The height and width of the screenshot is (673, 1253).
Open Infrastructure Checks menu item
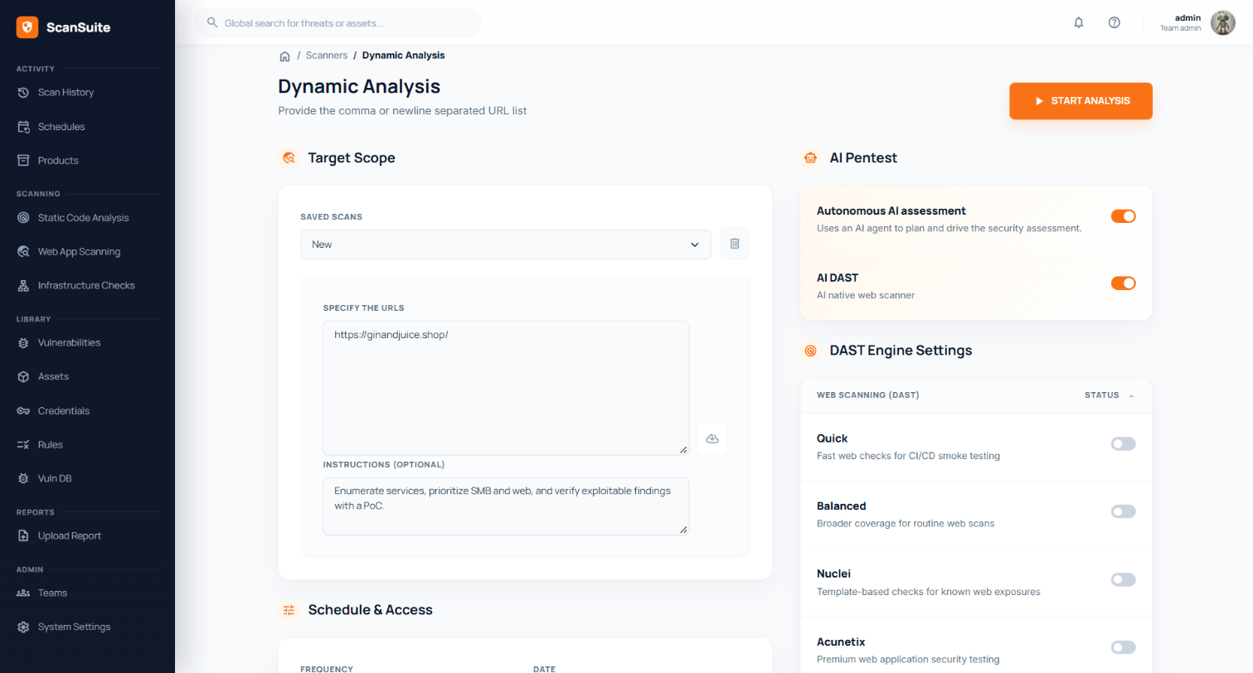pyautogui.click(x=88, y=286)
